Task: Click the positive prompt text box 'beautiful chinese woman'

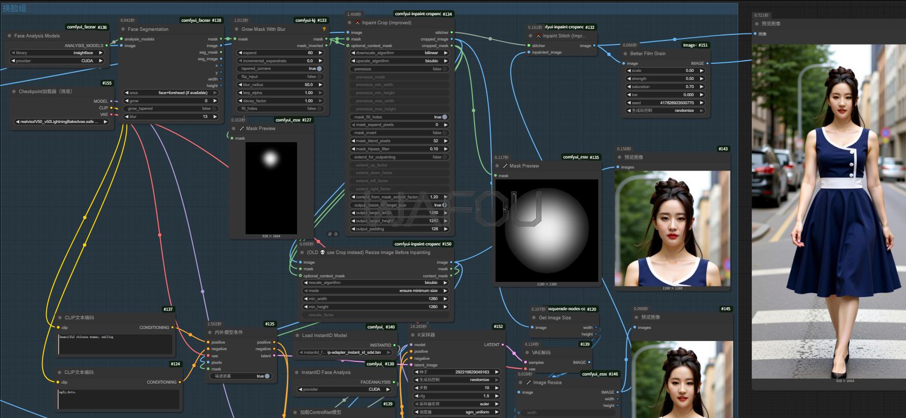Action: [x=116, y=344]
